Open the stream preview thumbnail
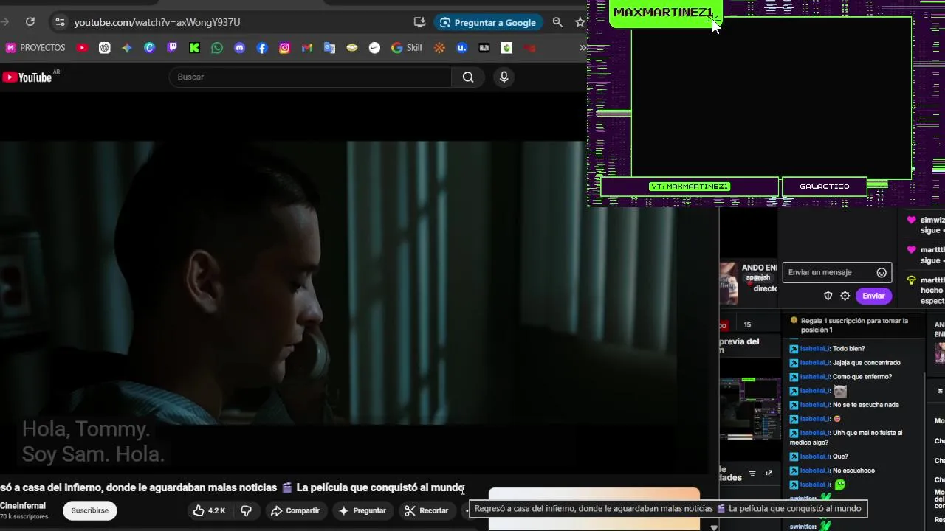 750,408
